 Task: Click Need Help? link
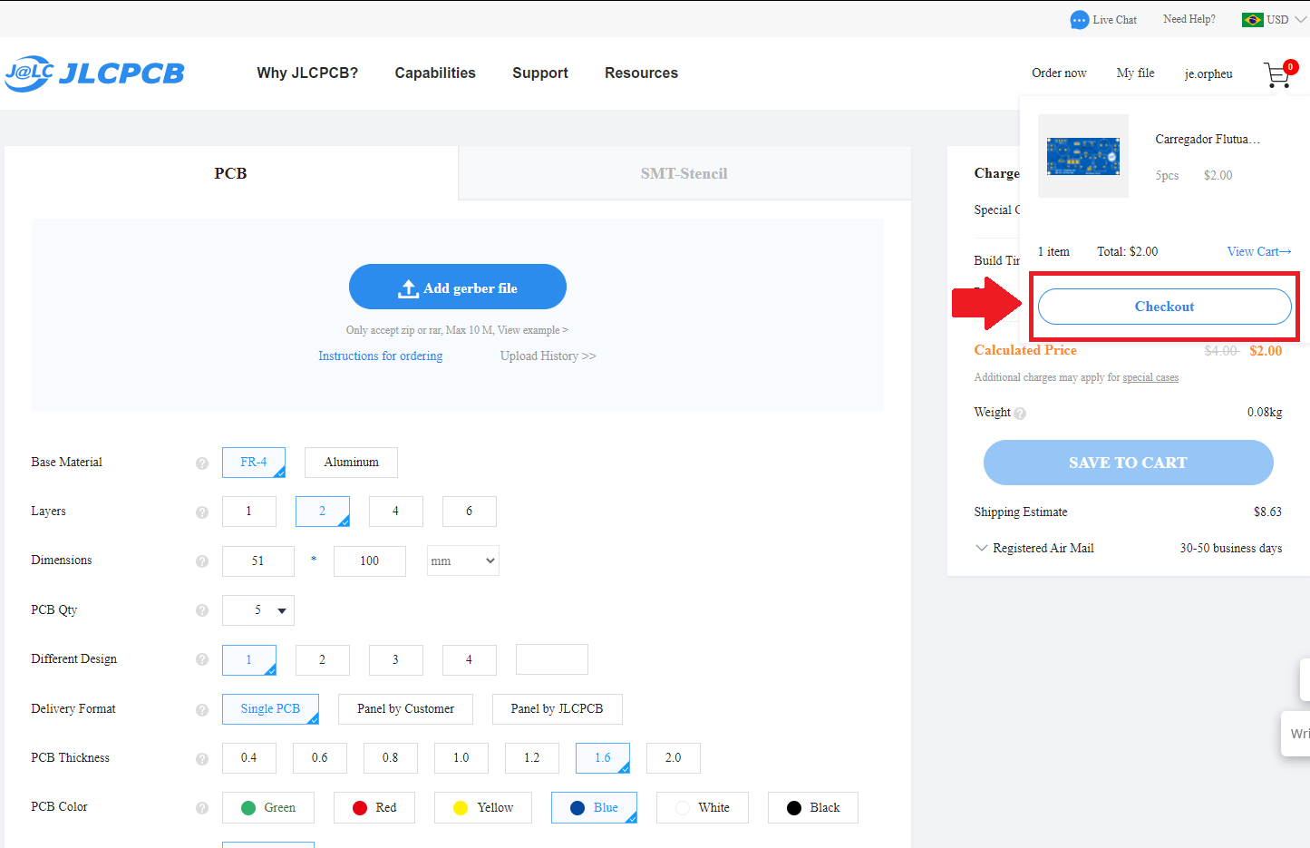coord(1189,19)
